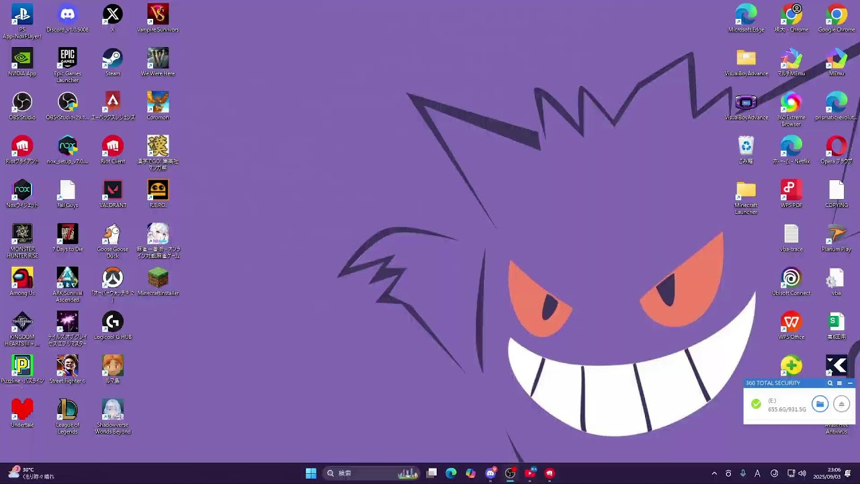Screen dimensions: 860x484
Task: Select the Minecraft Launcher folder icon
Action: (746, 197)
